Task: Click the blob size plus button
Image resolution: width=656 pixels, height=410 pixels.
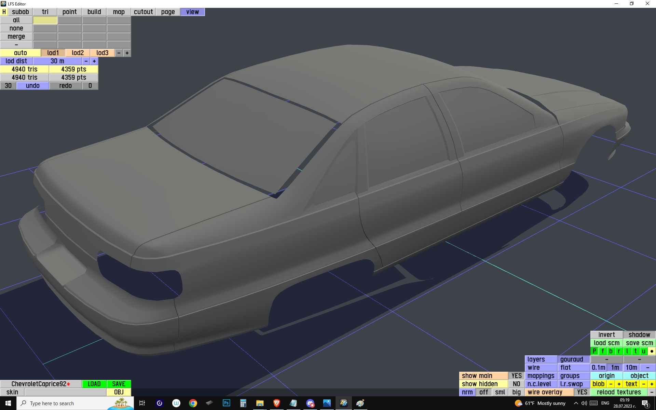Action: 619,384
